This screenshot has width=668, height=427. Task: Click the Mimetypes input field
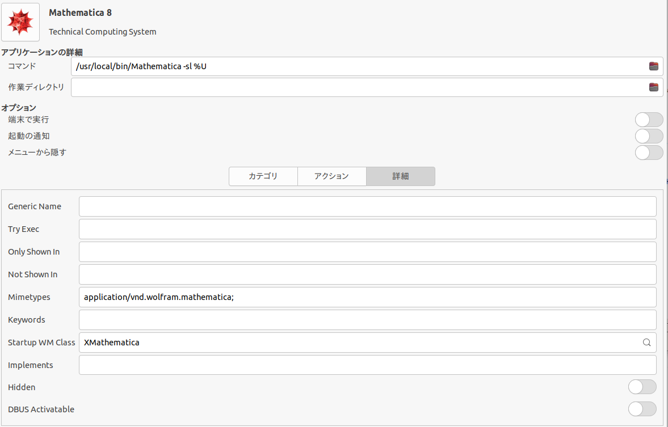[x=368, y=297]
